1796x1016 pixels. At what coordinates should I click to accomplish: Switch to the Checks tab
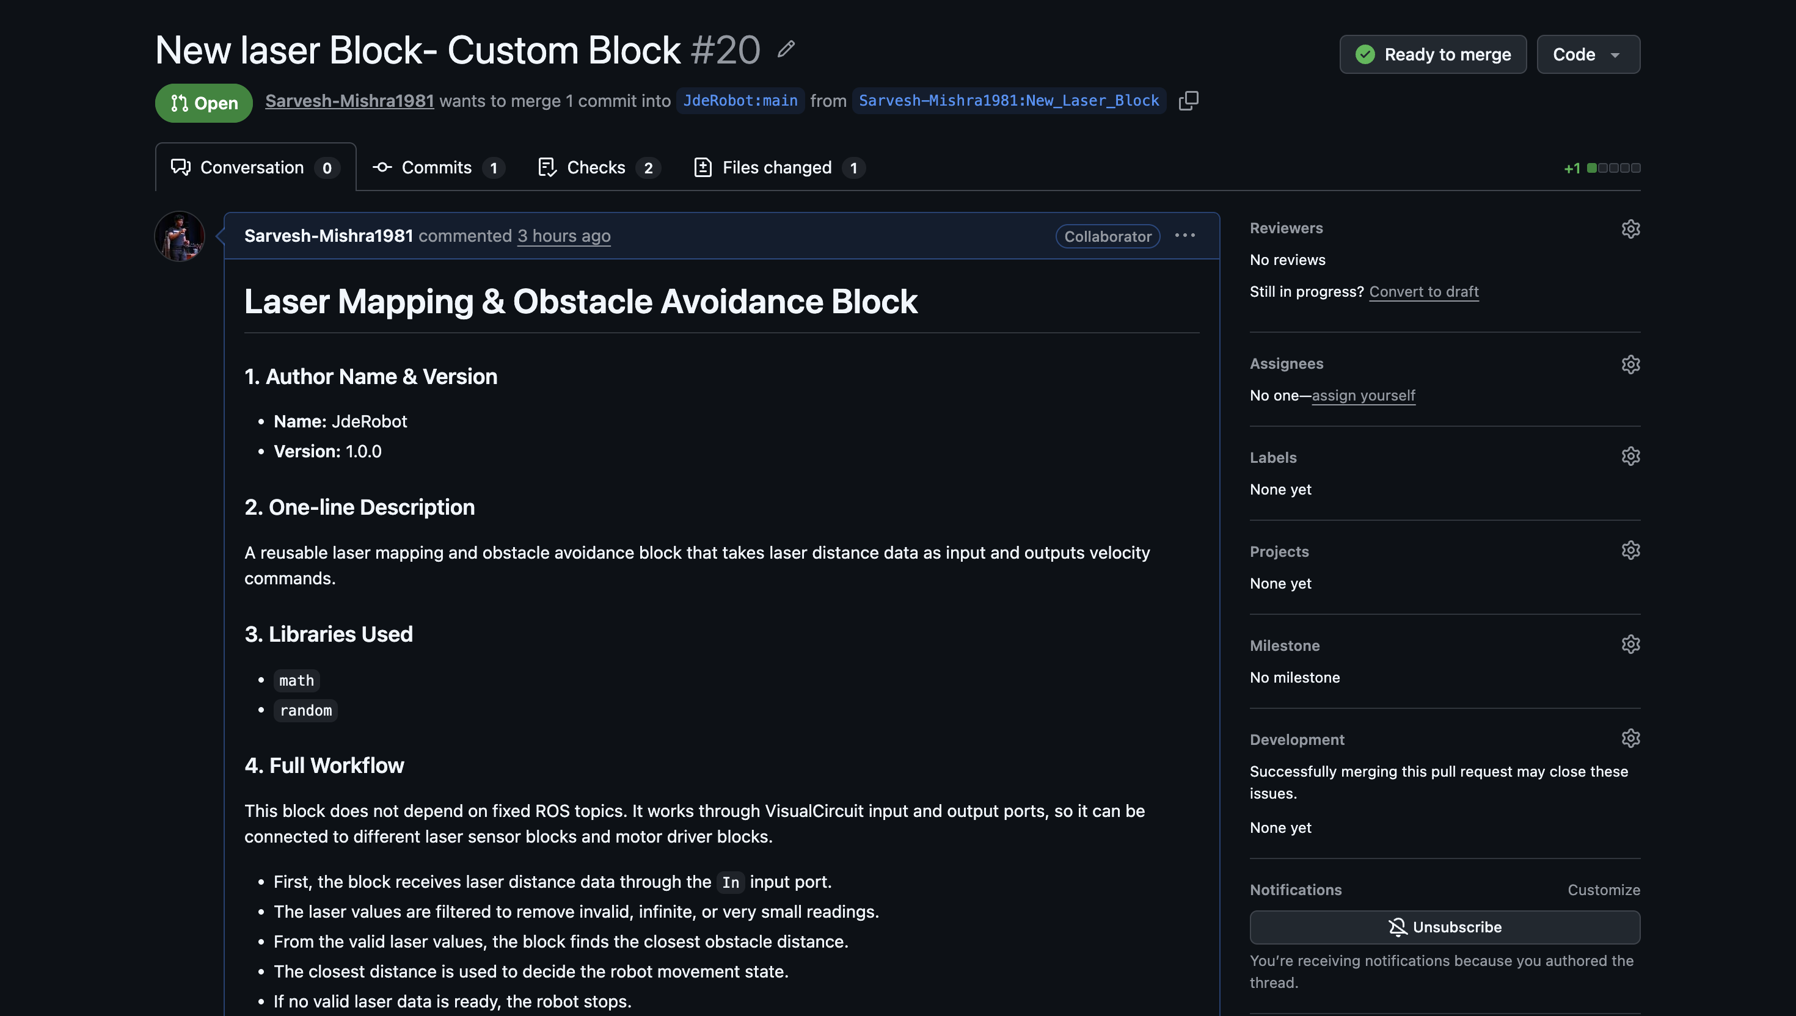click(x=599, y=167)
